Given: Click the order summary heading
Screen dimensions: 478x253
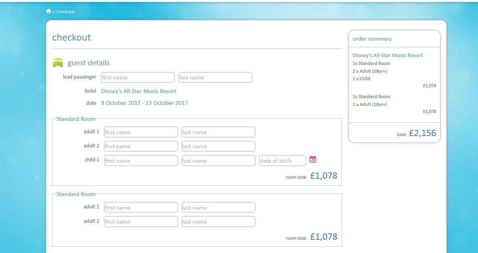Looking at the screenshot, I should click(x=372, y=39).
